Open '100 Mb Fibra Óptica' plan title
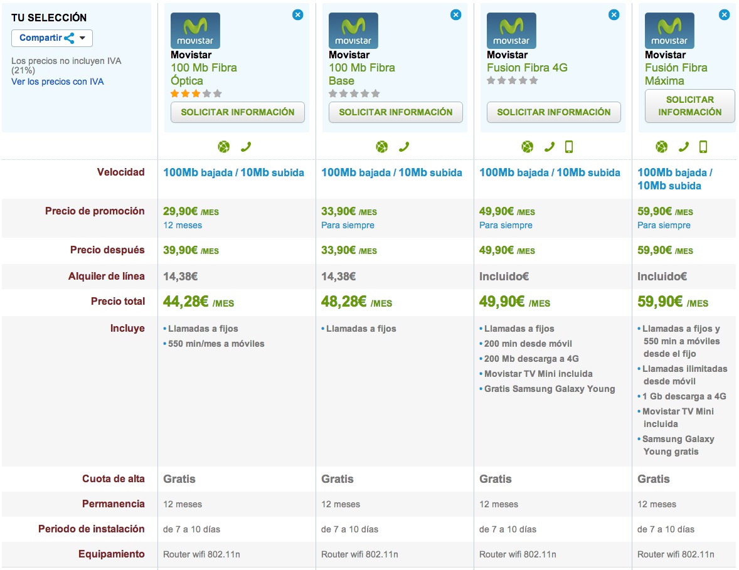Viewport: 739px width, 570px height. 204,74
